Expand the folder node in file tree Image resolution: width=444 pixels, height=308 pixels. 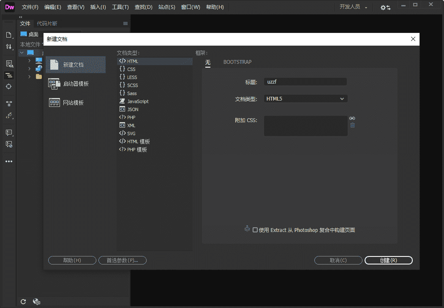coord(29,76)
